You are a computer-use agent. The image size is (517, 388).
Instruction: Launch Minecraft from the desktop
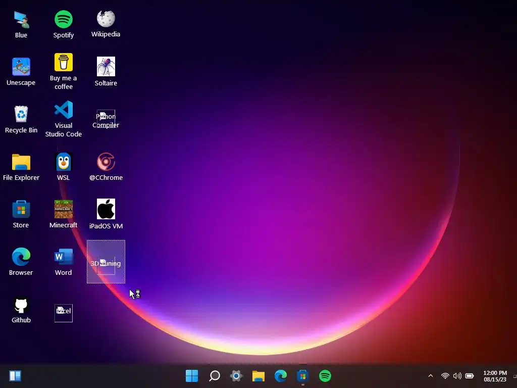click(63, 214)
